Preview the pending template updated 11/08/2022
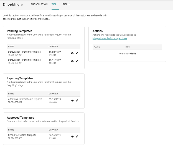173x147 pixels. 72,53
